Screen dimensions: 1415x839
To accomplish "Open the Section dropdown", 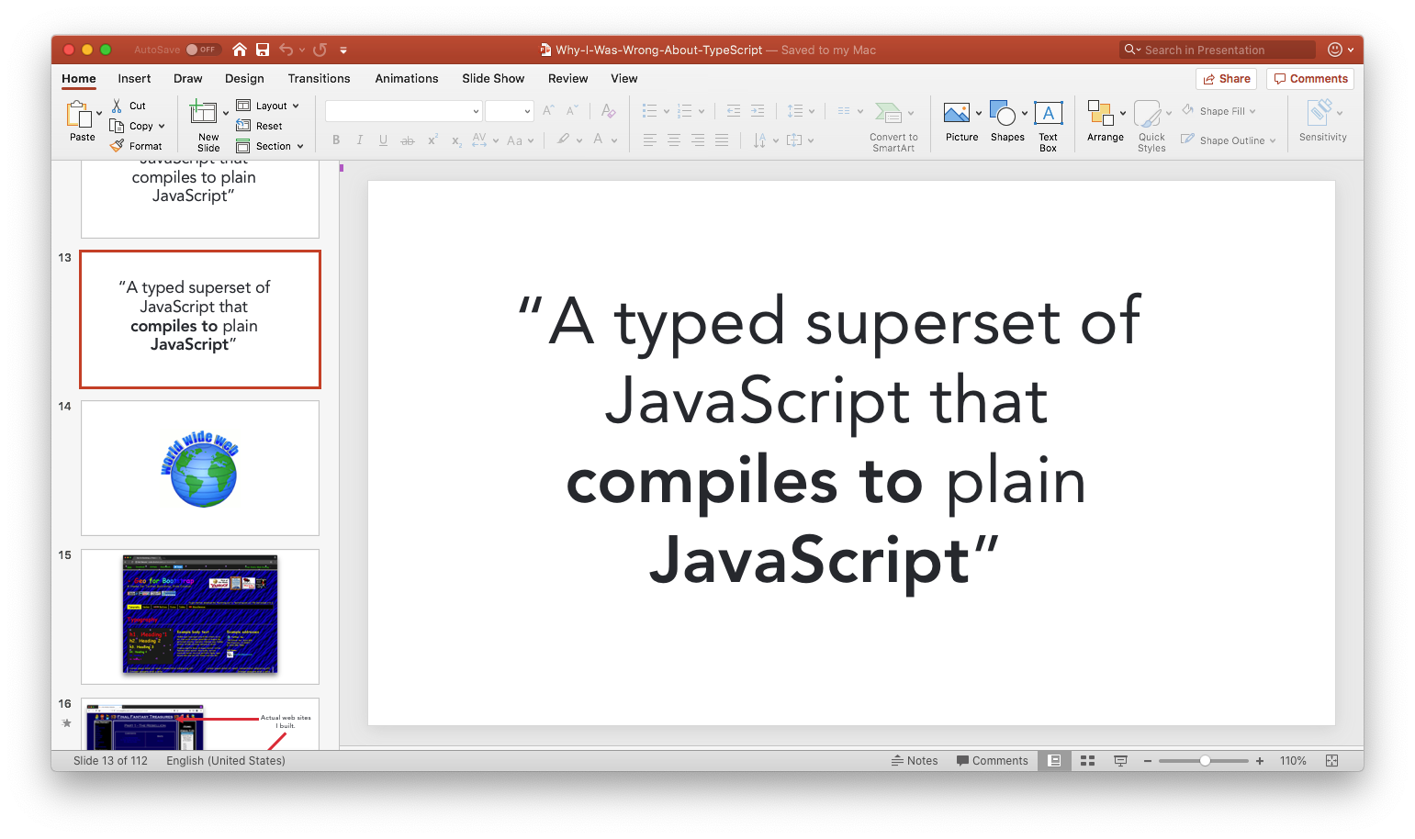I will (x=270, y=146).
